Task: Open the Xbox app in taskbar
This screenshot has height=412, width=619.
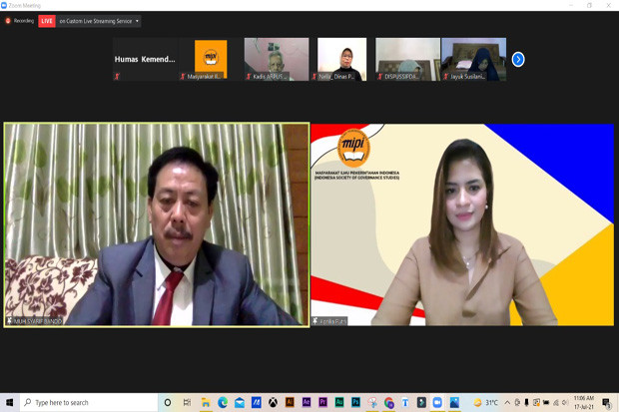Action: pos(273,403)
